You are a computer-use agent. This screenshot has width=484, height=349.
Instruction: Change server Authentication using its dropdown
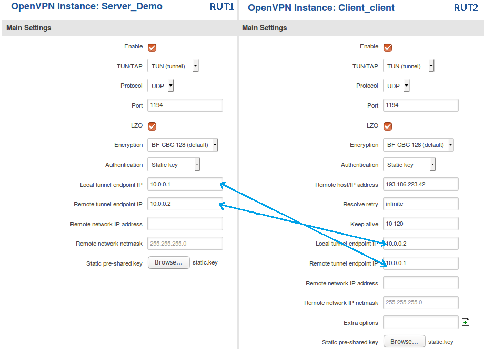pyautogui.click(x=173, y=164)
